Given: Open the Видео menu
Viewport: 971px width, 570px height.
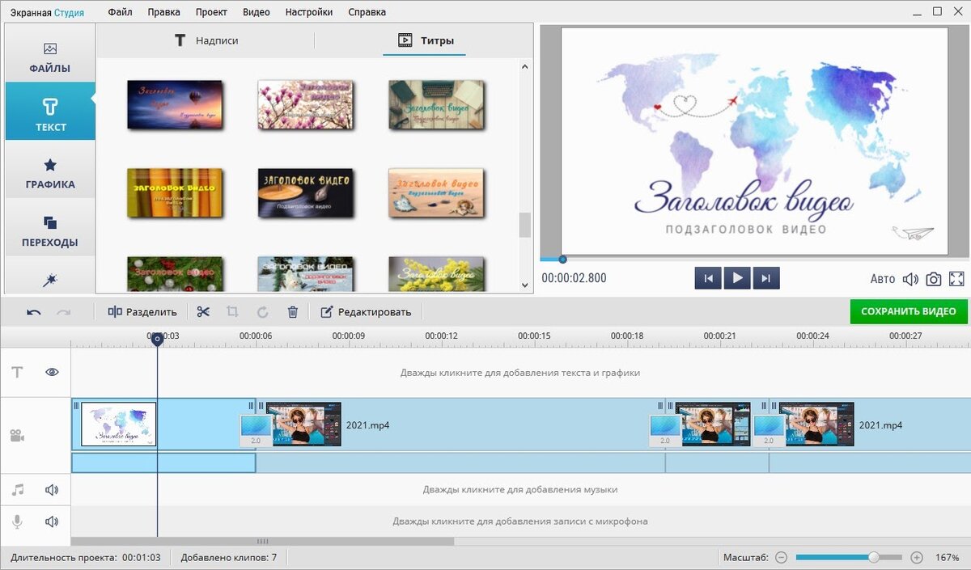Looking at the screenshot, I should tap(257, 12).
